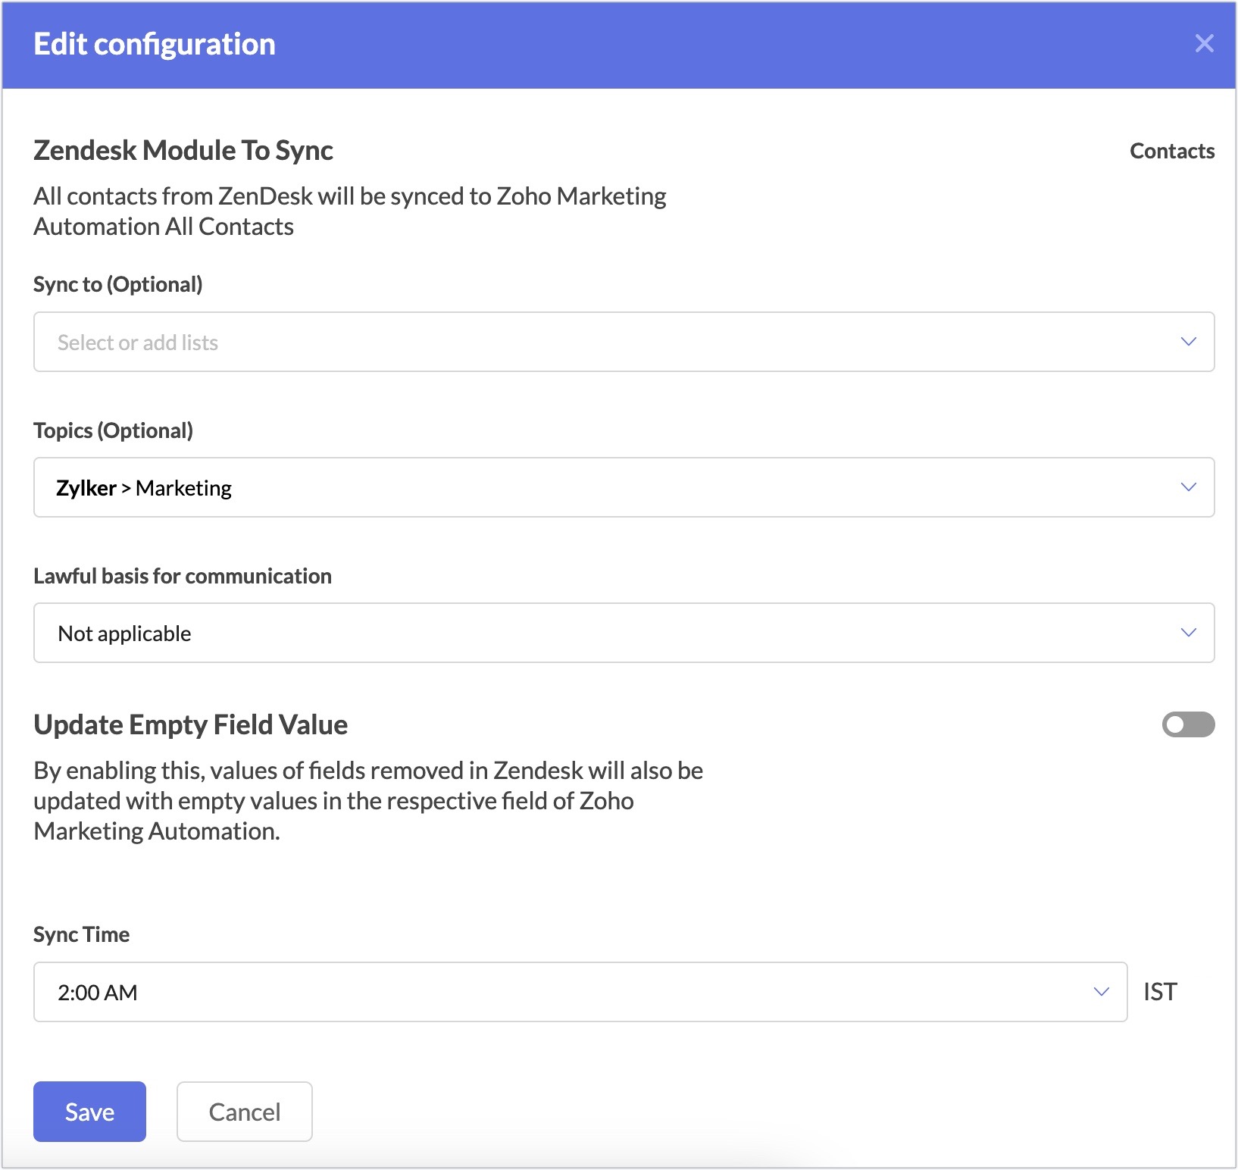Screen dimensions: 1238x1170
Task: Cancel the configuration changes
Action: point(245,1112)
